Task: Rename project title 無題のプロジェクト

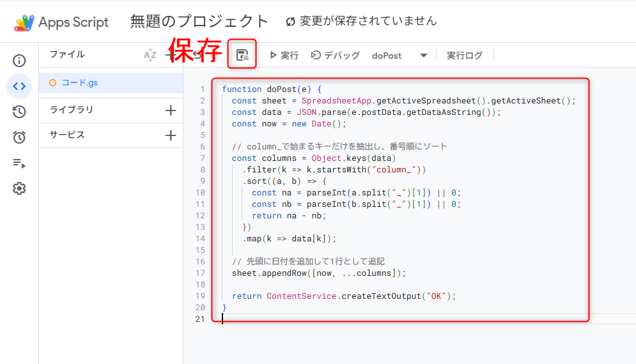Action: pos(199,21)
